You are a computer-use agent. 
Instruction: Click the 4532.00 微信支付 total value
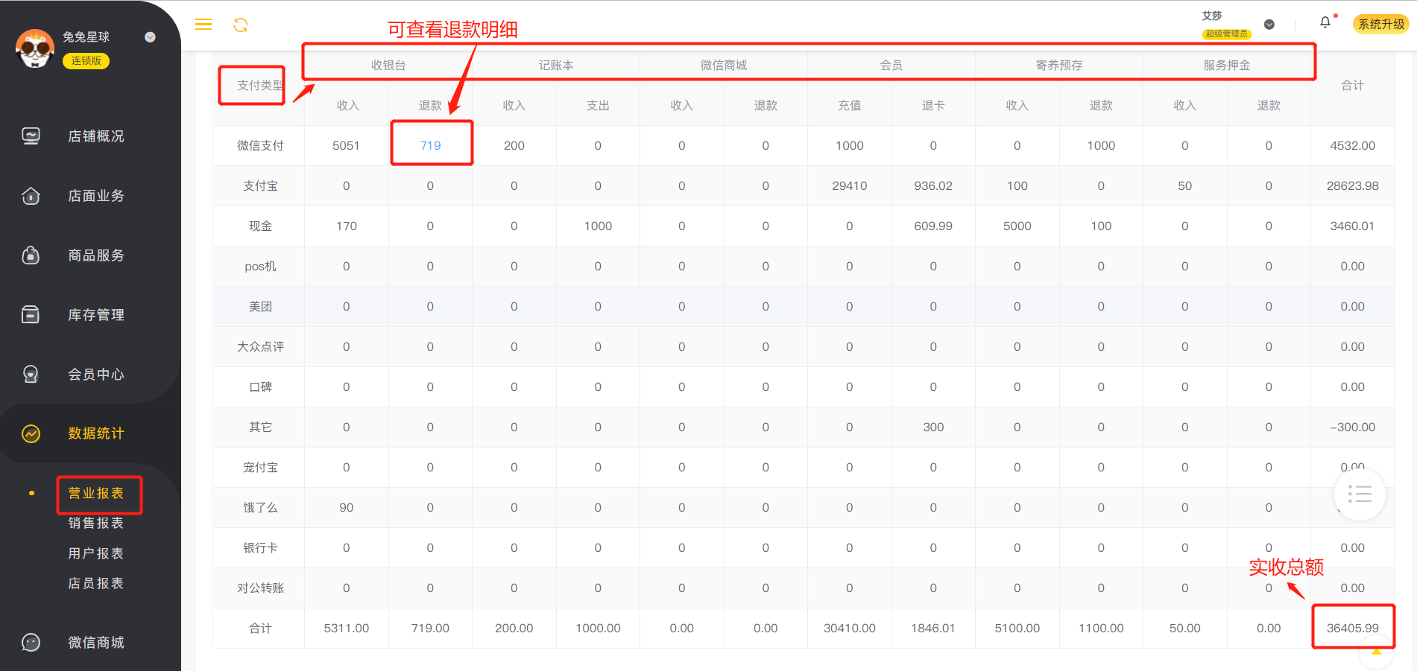pos(1352,145)
